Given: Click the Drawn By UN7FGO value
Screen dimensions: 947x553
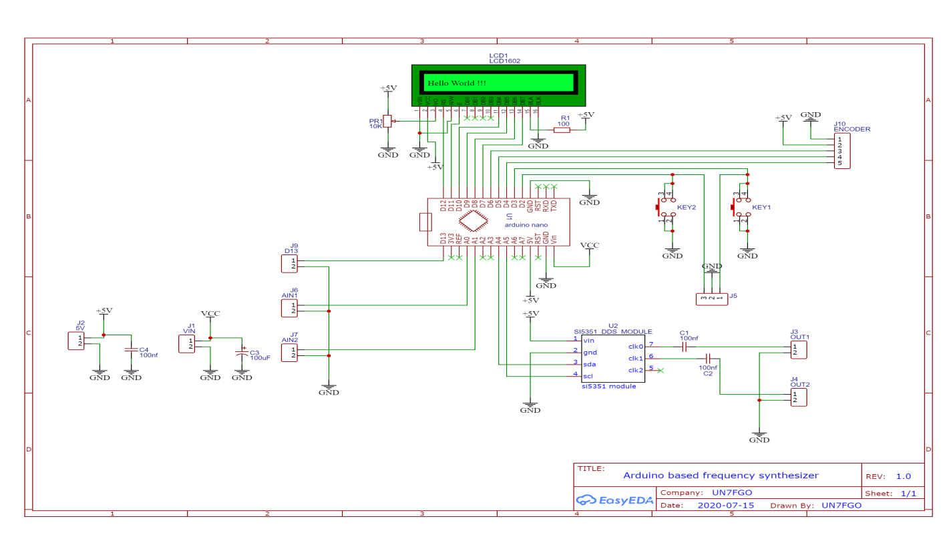Looking at the screenshot, I should point(841,506).
